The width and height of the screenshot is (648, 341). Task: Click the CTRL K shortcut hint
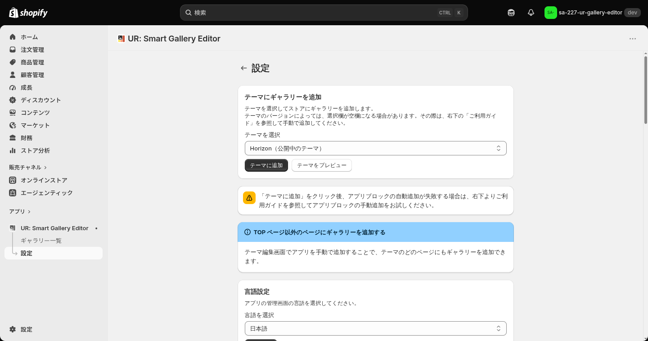coord(450,13)
